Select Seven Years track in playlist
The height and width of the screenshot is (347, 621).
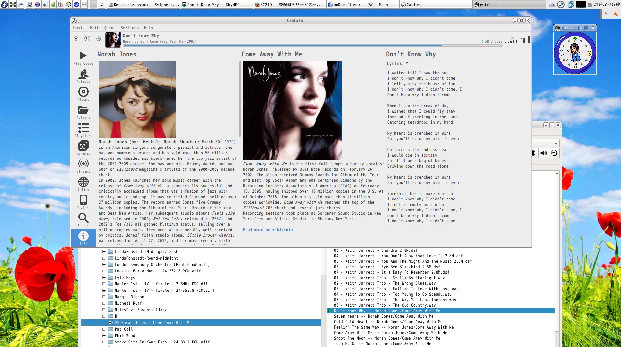coord(383,316)
